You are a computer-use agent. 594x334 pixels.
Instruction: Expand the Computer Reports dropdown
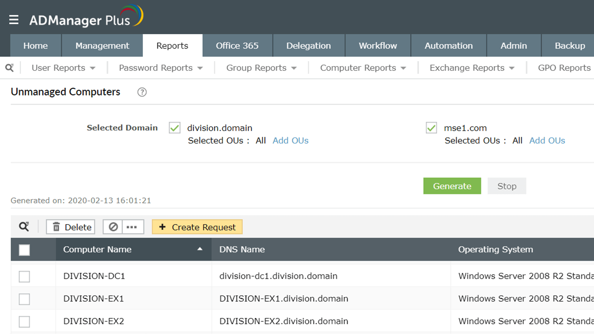(363, 68)
